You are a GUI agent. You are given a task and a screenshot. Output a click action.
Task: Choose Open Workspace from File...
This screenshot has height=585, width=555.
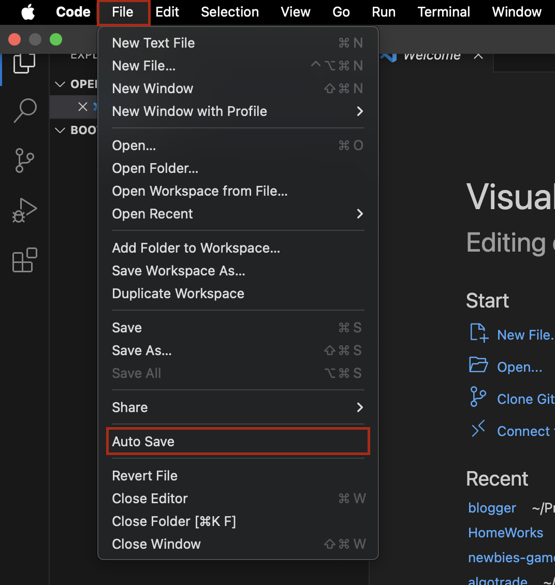pyautogui.click(x=238, y=191)
